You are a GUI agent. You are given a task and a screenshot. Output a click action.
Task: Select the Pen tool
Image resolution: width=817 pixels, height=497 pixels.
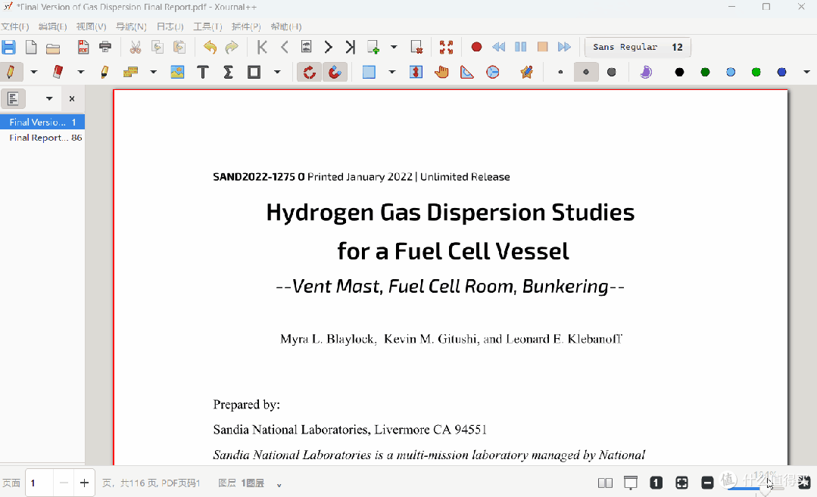click(x=11, y=72)
